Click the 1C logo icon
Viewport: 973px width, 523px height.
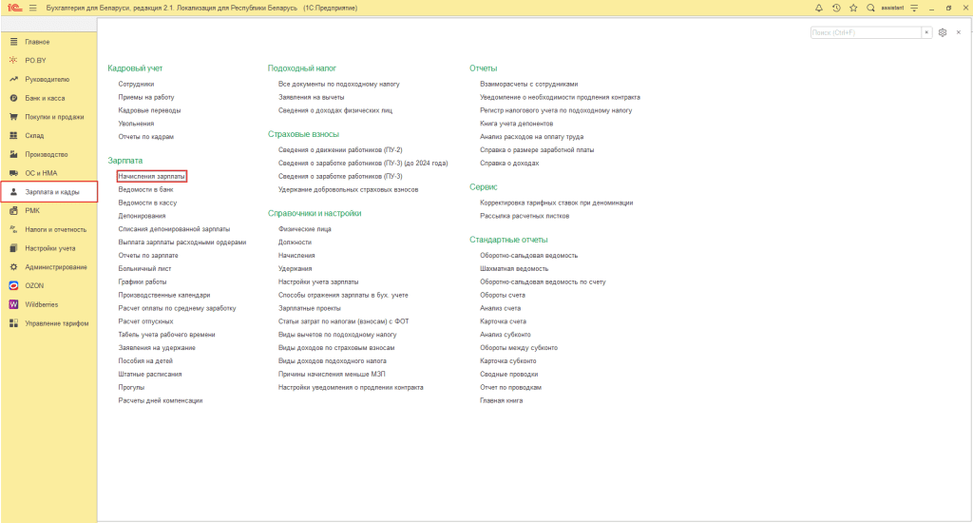(12, 8)
